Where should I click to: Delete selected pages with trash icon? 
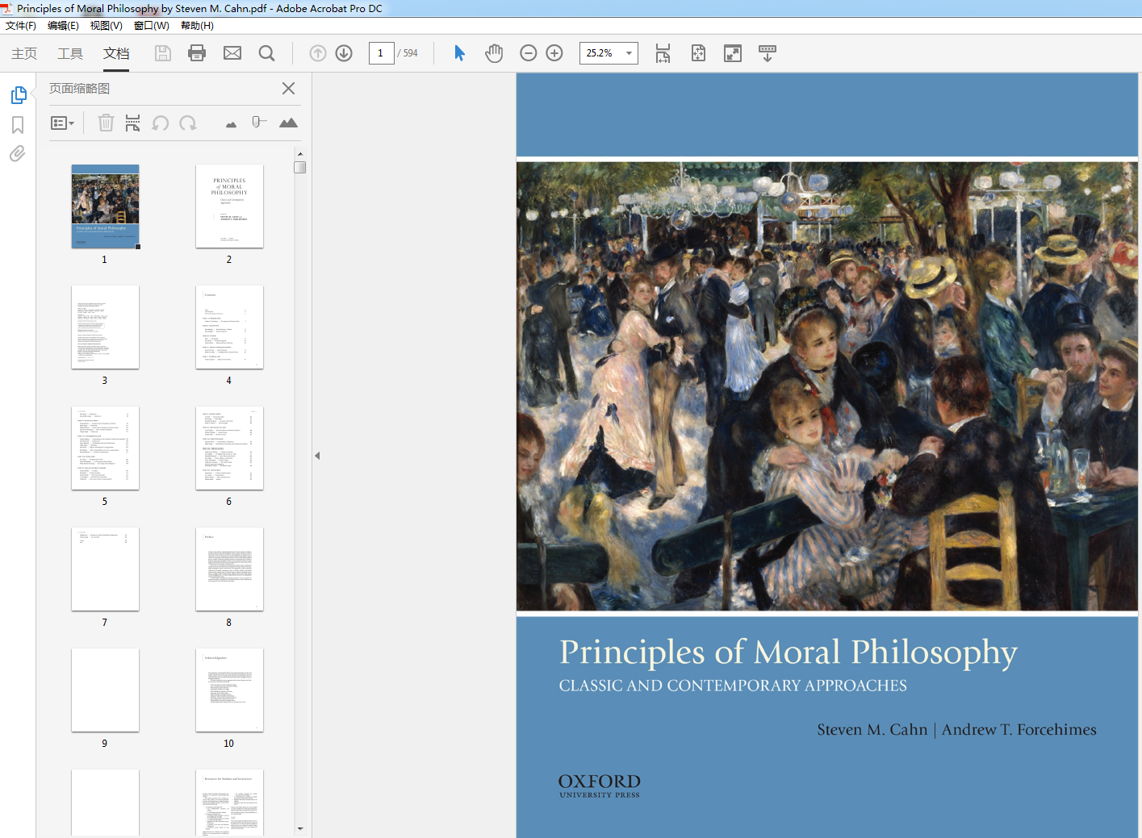106,123
